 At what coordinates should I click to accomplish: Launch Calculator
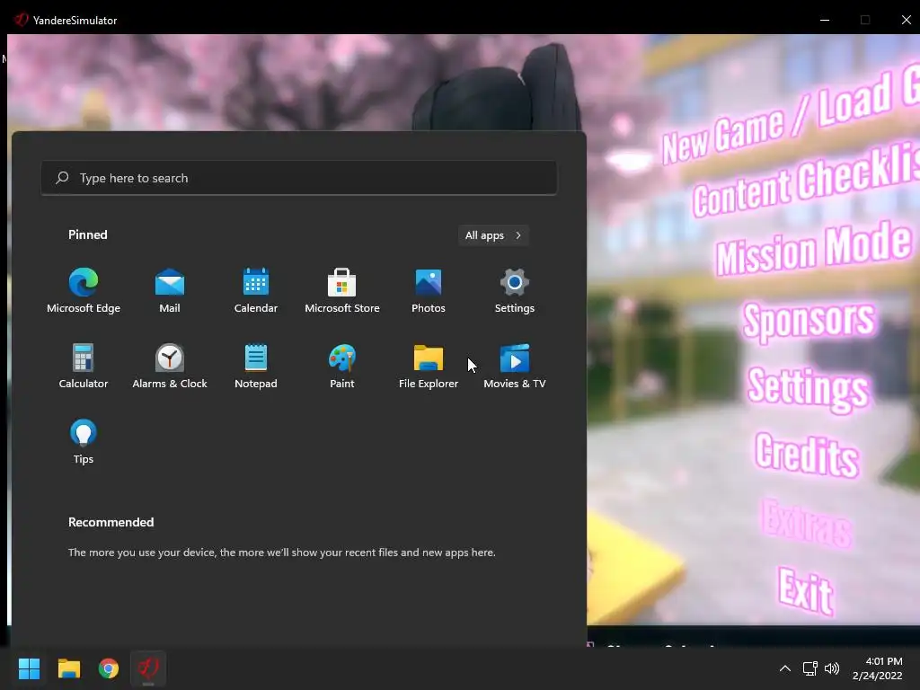click(x=84, y=367)
